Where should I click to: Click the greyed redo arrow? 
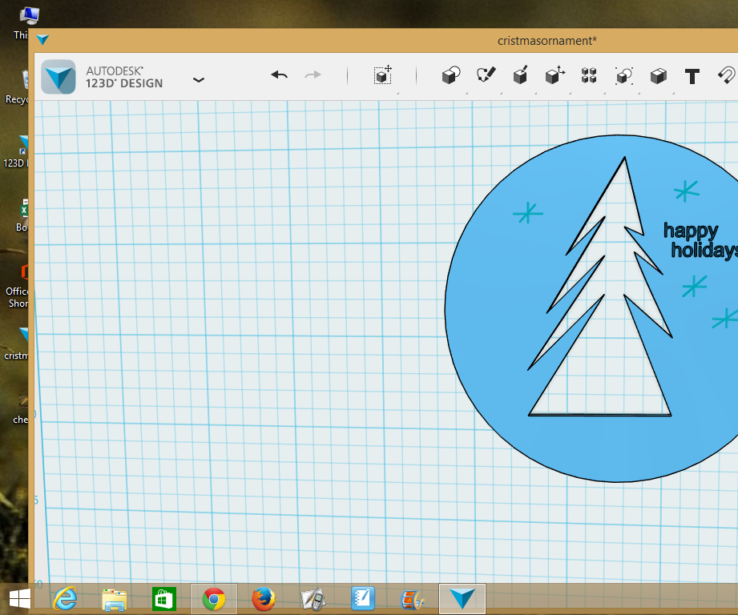click(313, 74)
